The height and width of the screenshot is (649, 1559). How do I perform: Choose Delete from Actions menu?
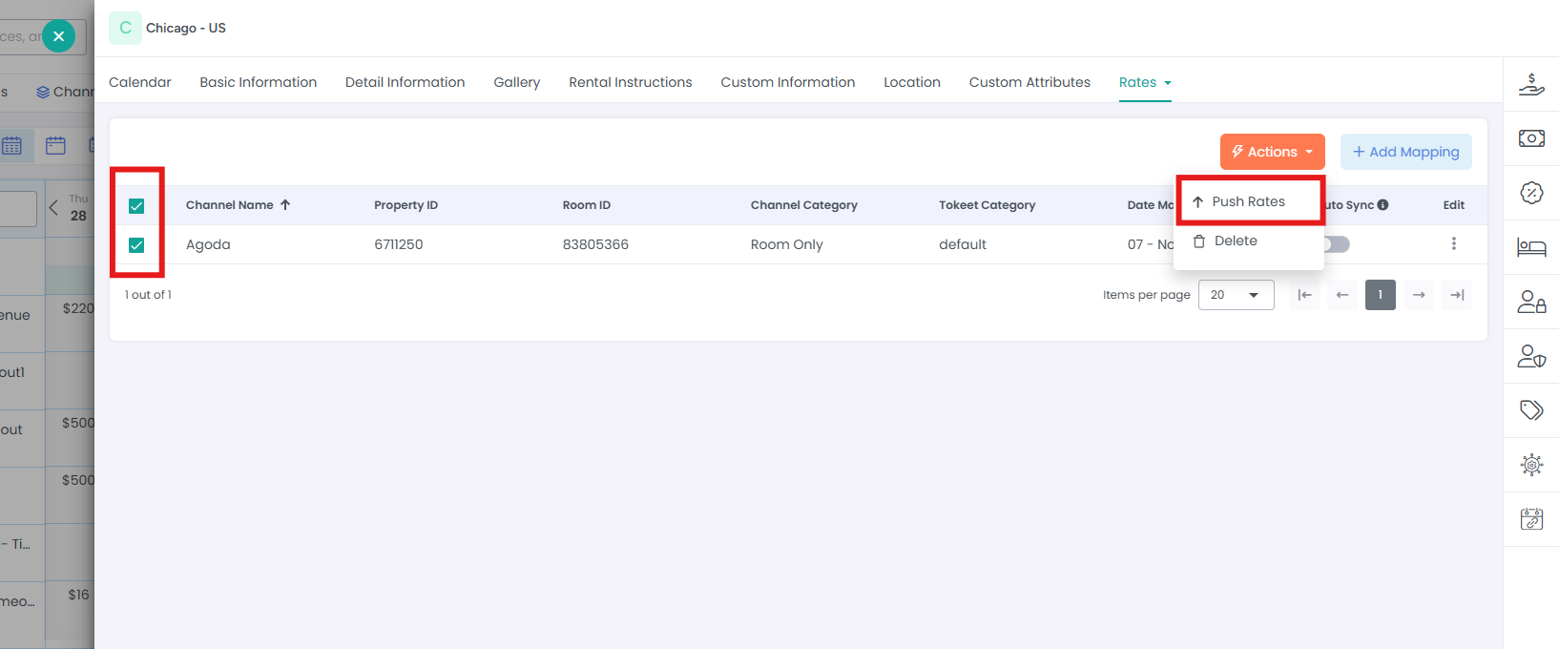(x=1250, y=241)
